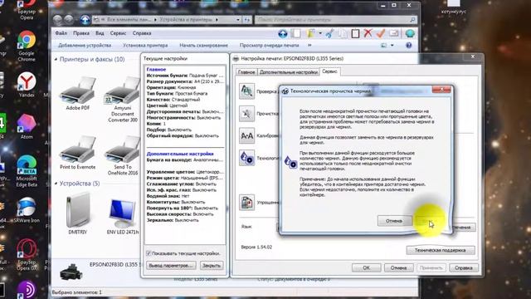Click the globe icon in toolbar
531x299 pixels.
[x=410, y=33]
